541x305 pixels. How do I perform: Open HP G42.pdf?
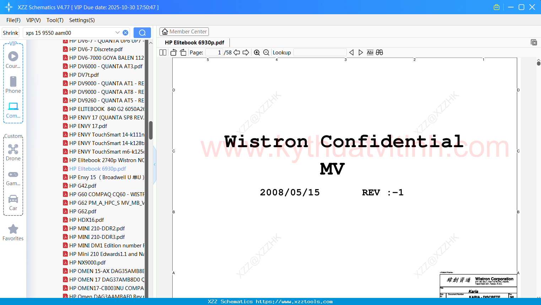[x=83, y=186]
